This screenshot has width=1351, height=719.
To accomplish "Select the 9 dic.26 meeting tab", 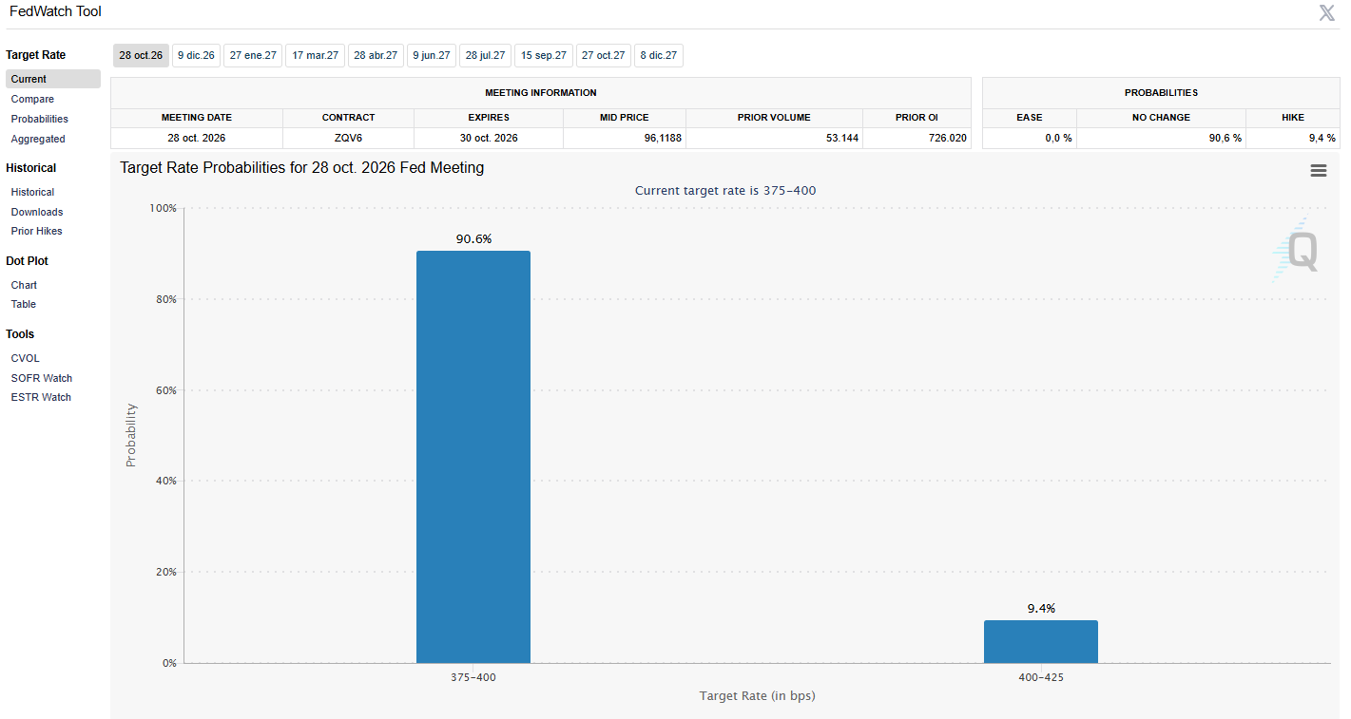I will [196, 55].
